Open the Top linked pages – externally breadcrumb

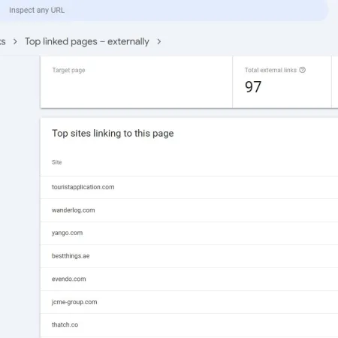click(x=87, y=41)
